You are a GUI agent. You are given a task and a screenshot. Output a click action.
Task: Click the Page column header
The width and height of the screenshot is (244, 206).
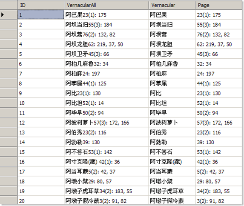click(x=218, y=5)
